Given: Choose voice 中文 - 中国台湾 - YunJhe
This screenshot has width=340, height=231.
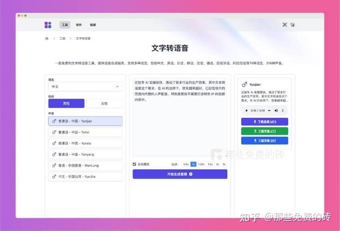Looking at the screenshot, I should 85,176.
